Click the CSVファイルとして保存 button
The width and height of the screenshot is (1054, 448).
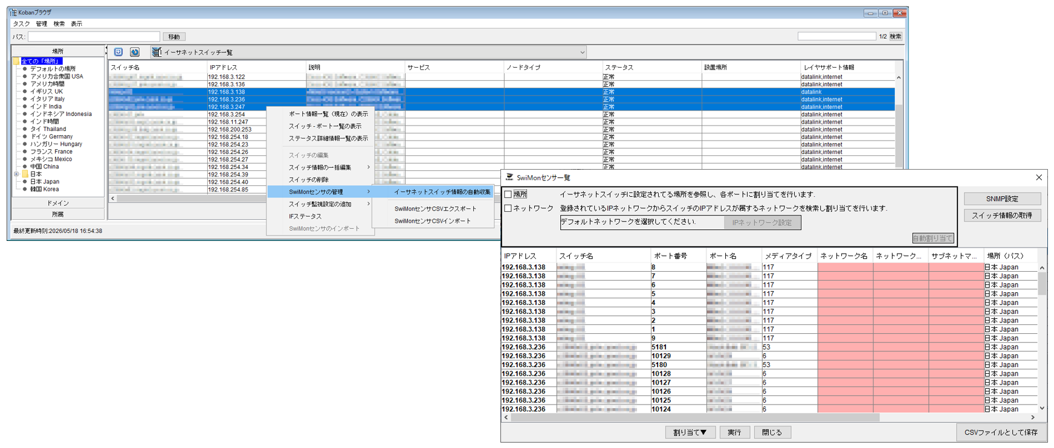pos(1001,432)
